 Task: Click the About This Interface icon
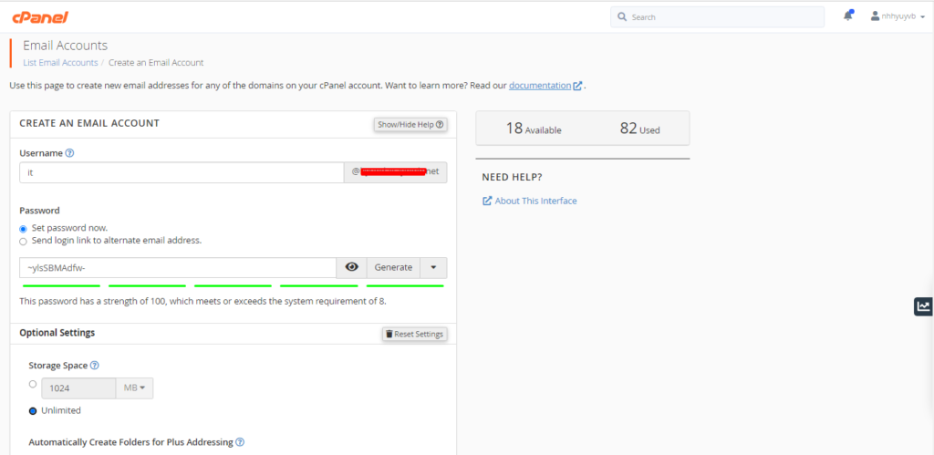click(x=487, y=201)
